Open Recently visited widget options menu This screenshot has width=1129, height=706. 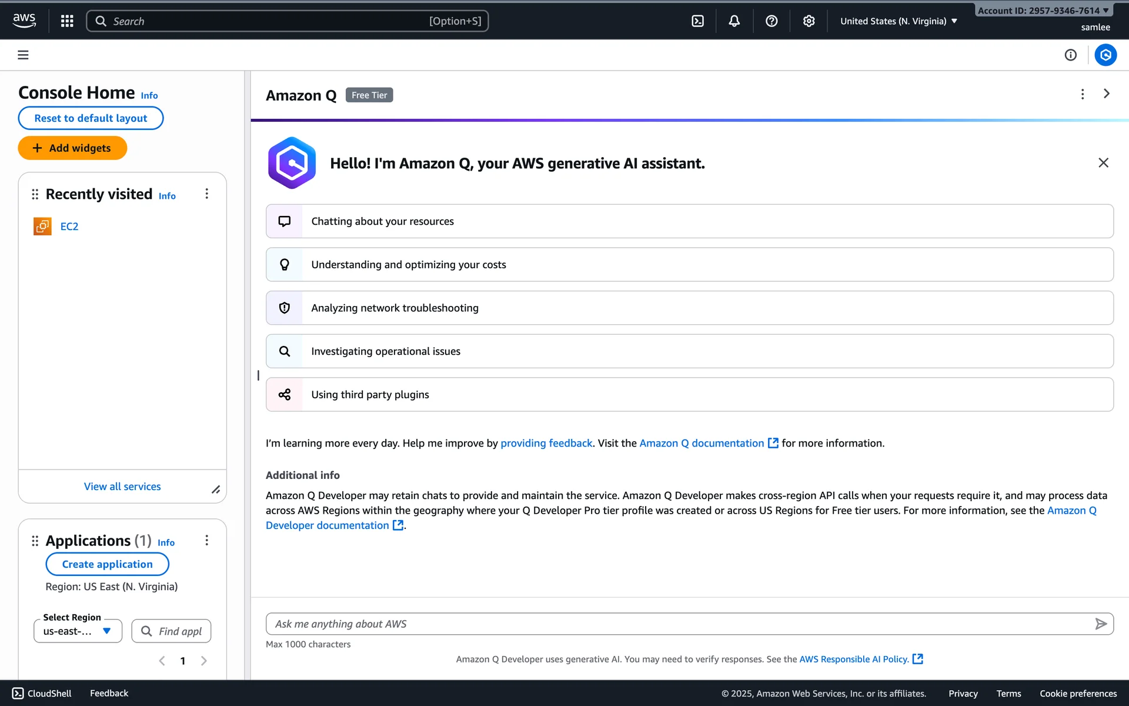click(x=206, y=194)
